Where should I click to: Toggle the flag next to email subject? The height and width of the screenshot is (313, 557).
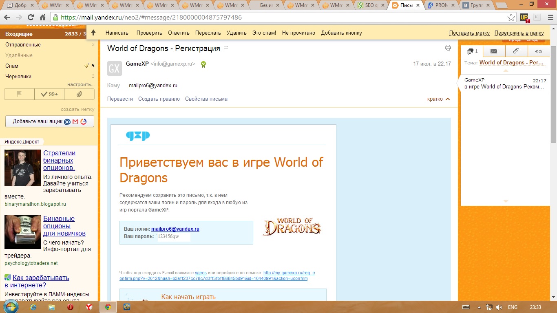point(226,48)
